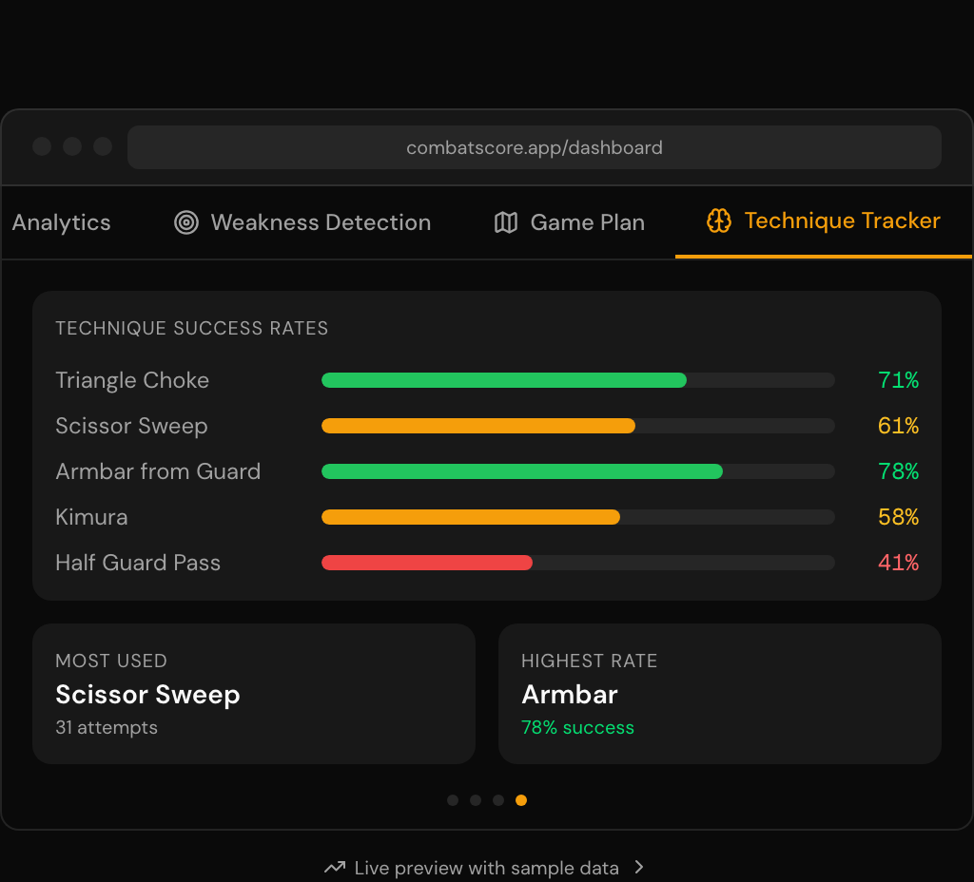
Task: Open the Game Plan tab
Action: pos(569,222)
